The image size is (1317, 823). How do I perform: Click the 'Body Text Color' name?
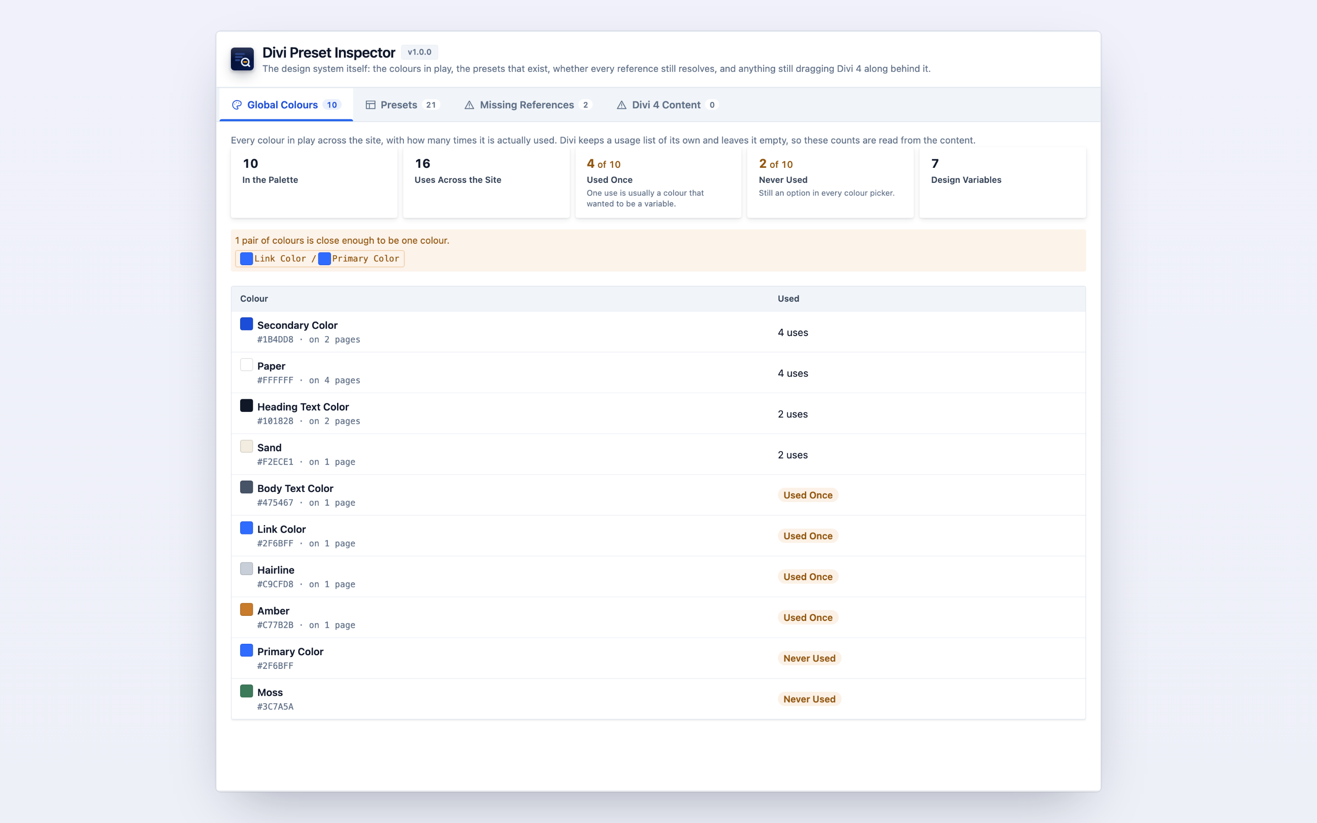pos(295,489)
